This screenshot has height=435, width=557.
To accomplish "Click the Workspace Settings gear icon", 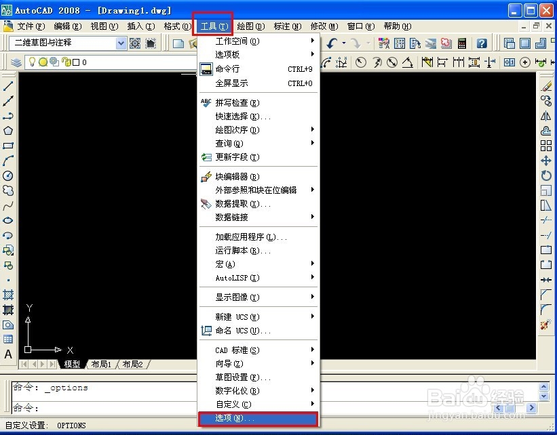I will point(135,43).
